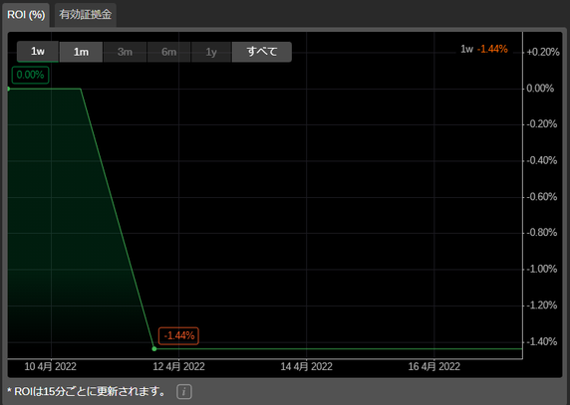Switch to the ROI (%) tab
This screenshot has height=405, width=570.
[x=26, y=15]
